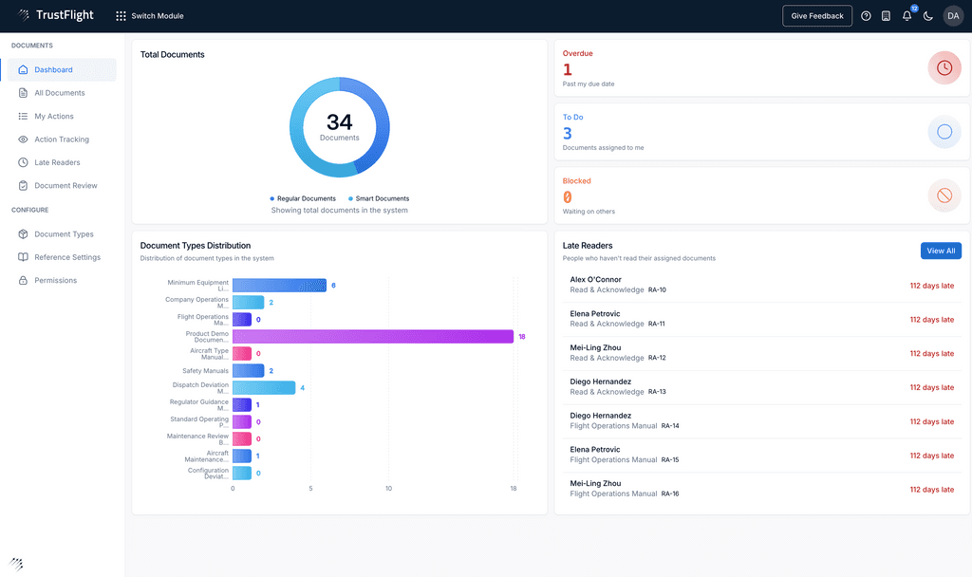Toggle Smart Documents legend item
This screenshot has height=577, width=972.
tap(381, 198)
